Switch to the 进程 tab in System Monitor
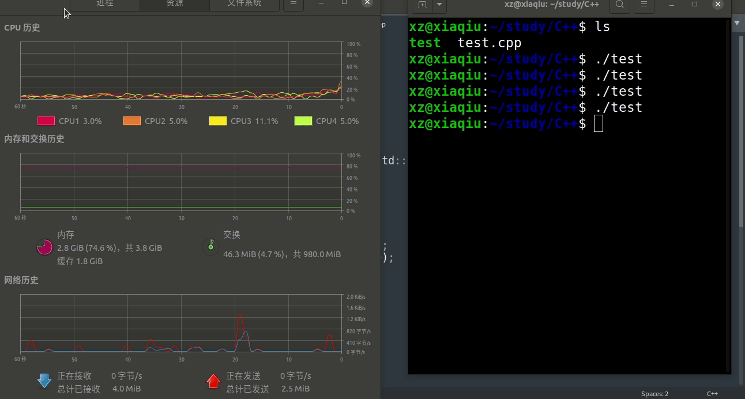This screenshot has width=745, height=399. (105, 4)
